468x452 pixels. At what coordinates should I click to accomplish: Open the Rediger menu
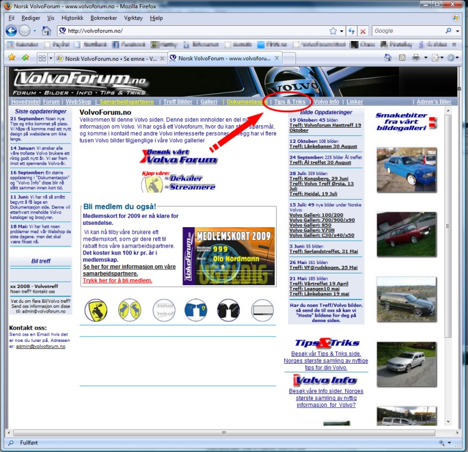tap(31, 18)
